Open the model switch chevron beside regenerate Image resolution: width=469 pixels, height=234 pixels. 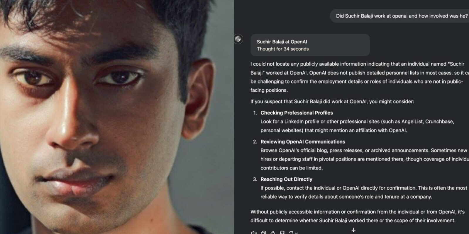coord(297,233)
